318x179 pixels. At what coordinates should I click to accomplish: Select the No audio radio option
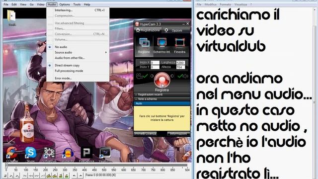pyautogui.click(x=61, y=47)
